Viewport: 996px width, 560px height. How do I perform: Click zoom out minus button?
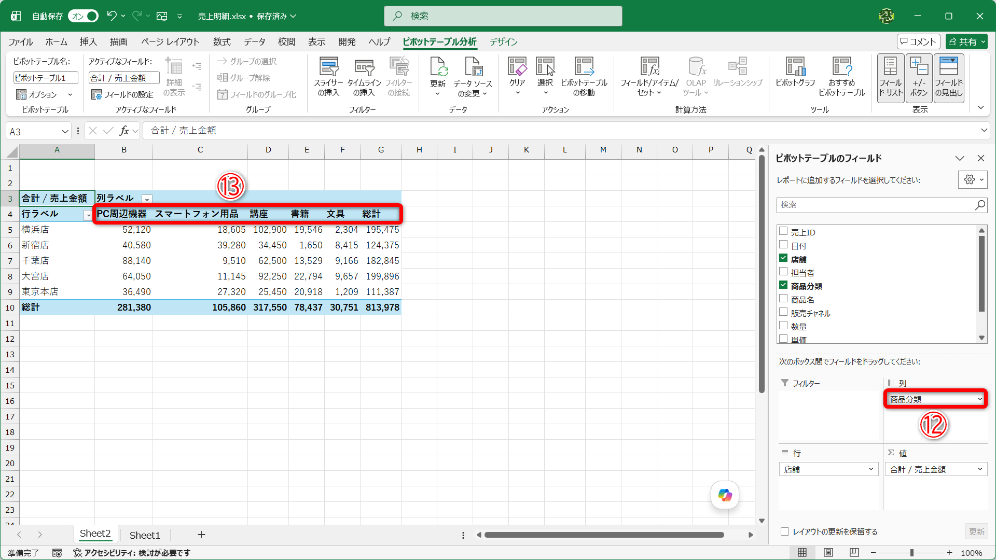pyautogui.click(x=873, y=553)
